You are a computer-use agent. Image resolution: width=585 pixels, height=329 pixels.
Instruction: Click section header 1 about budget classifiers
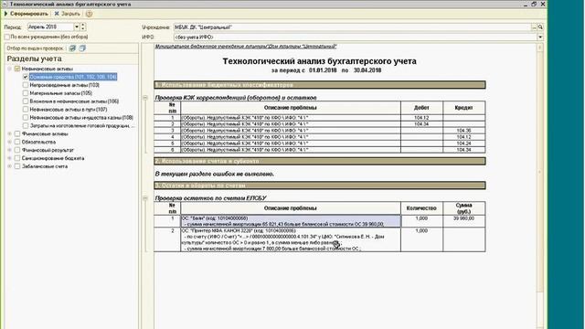click(320, 85)
